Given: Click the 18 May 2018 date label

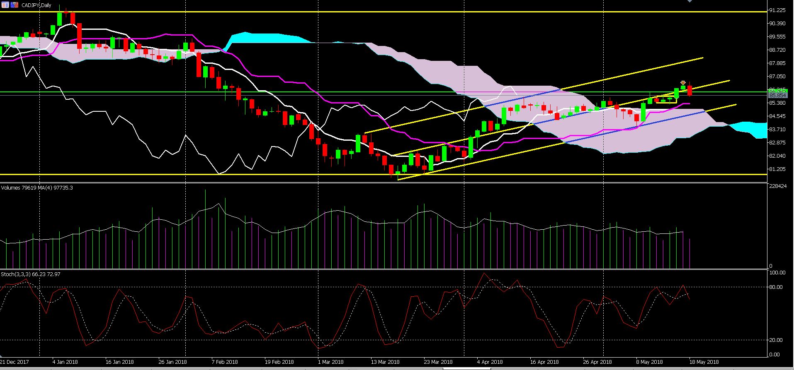Looking at the screenshot, I should [x=704, y=362].
